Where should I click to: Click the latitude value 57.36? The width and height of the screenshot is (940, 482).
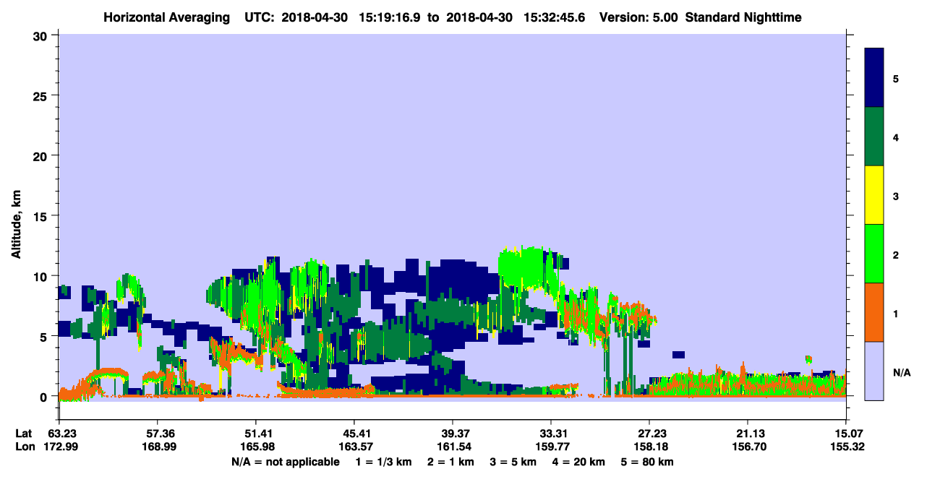pos(157,434)
